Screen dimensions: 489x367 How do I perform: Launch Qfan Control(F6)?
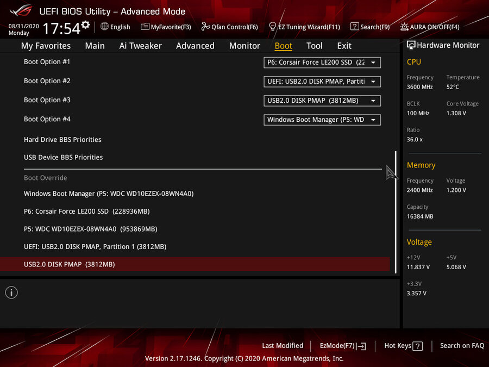(x=229, y=27)
